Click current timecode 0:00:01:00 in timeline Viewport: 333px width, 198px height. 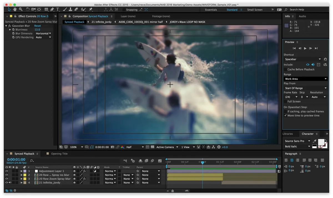16,160
